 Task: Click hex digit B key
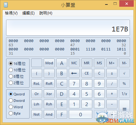[x=62, y=73]
